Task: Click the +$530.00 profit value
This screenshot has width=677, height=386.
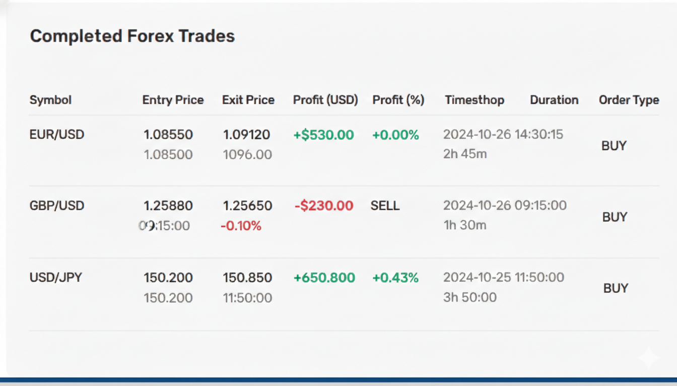Action: [323, 135]
